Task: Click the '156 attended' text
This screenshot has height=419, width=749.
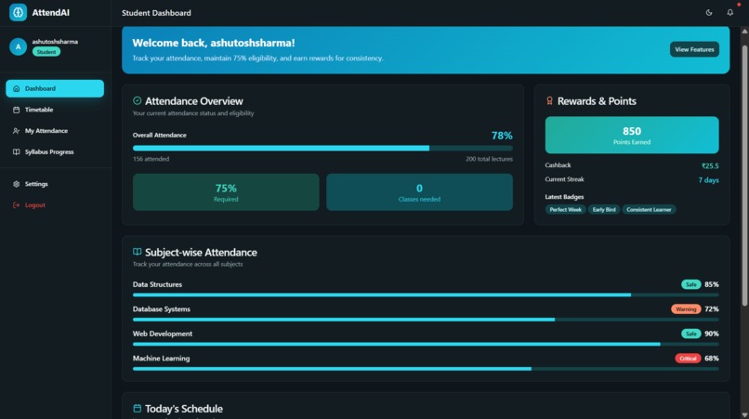Action: (151, 159)
